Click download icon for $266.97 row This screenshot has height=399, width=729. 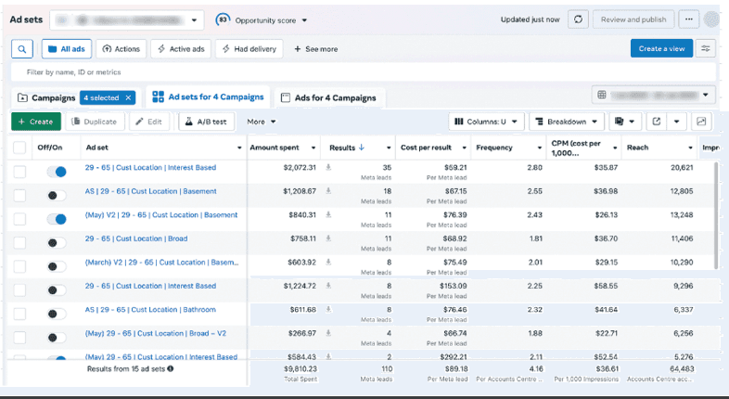click(x=328, y=333)
